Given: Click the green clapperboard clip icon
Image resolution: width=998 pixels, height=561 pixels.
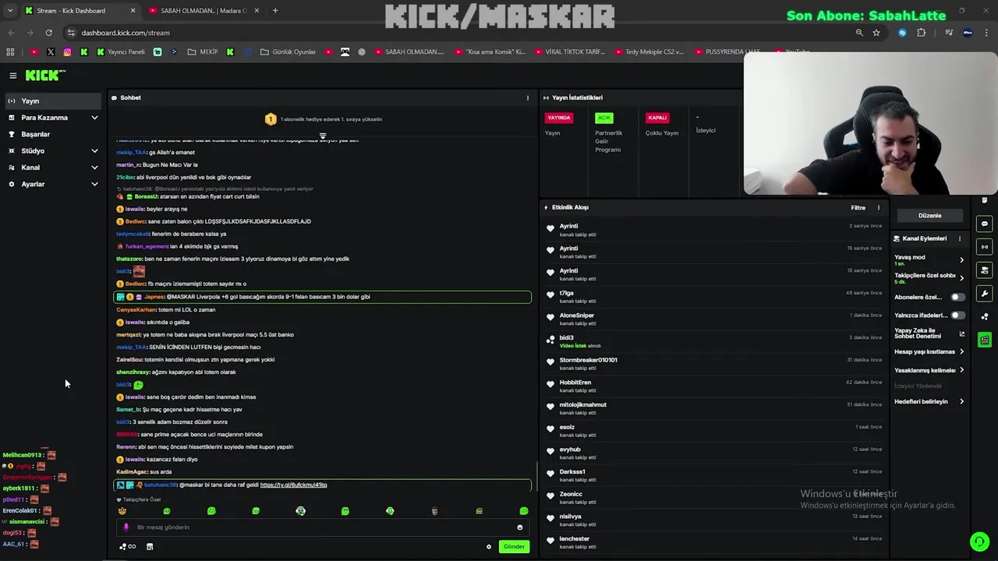Looking at the screenshot, I should 985,340.
